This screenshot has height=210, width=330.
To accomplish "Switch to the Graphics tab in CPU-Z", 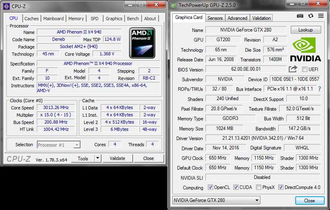I will click(x=114, y=19).
